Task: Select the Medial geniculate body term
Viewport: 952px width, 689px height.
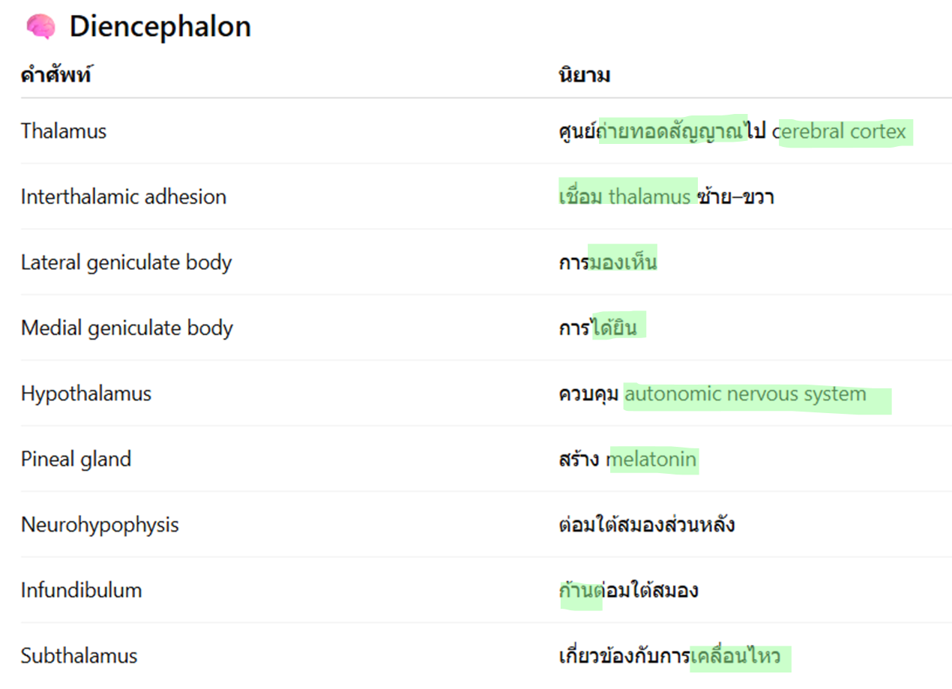Action: click(x=127, y=328)
